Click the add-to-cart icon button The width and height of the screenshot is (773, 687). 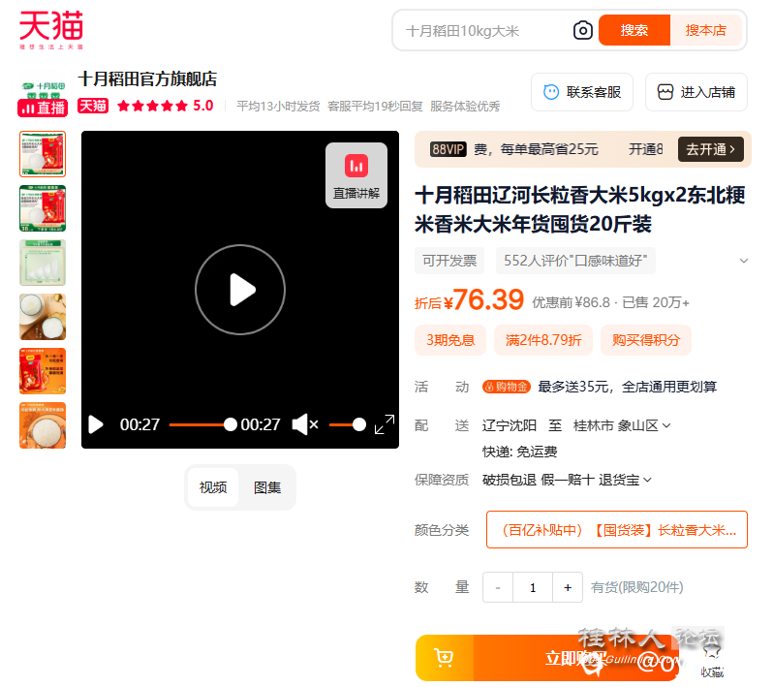click(x=445, y=658)
